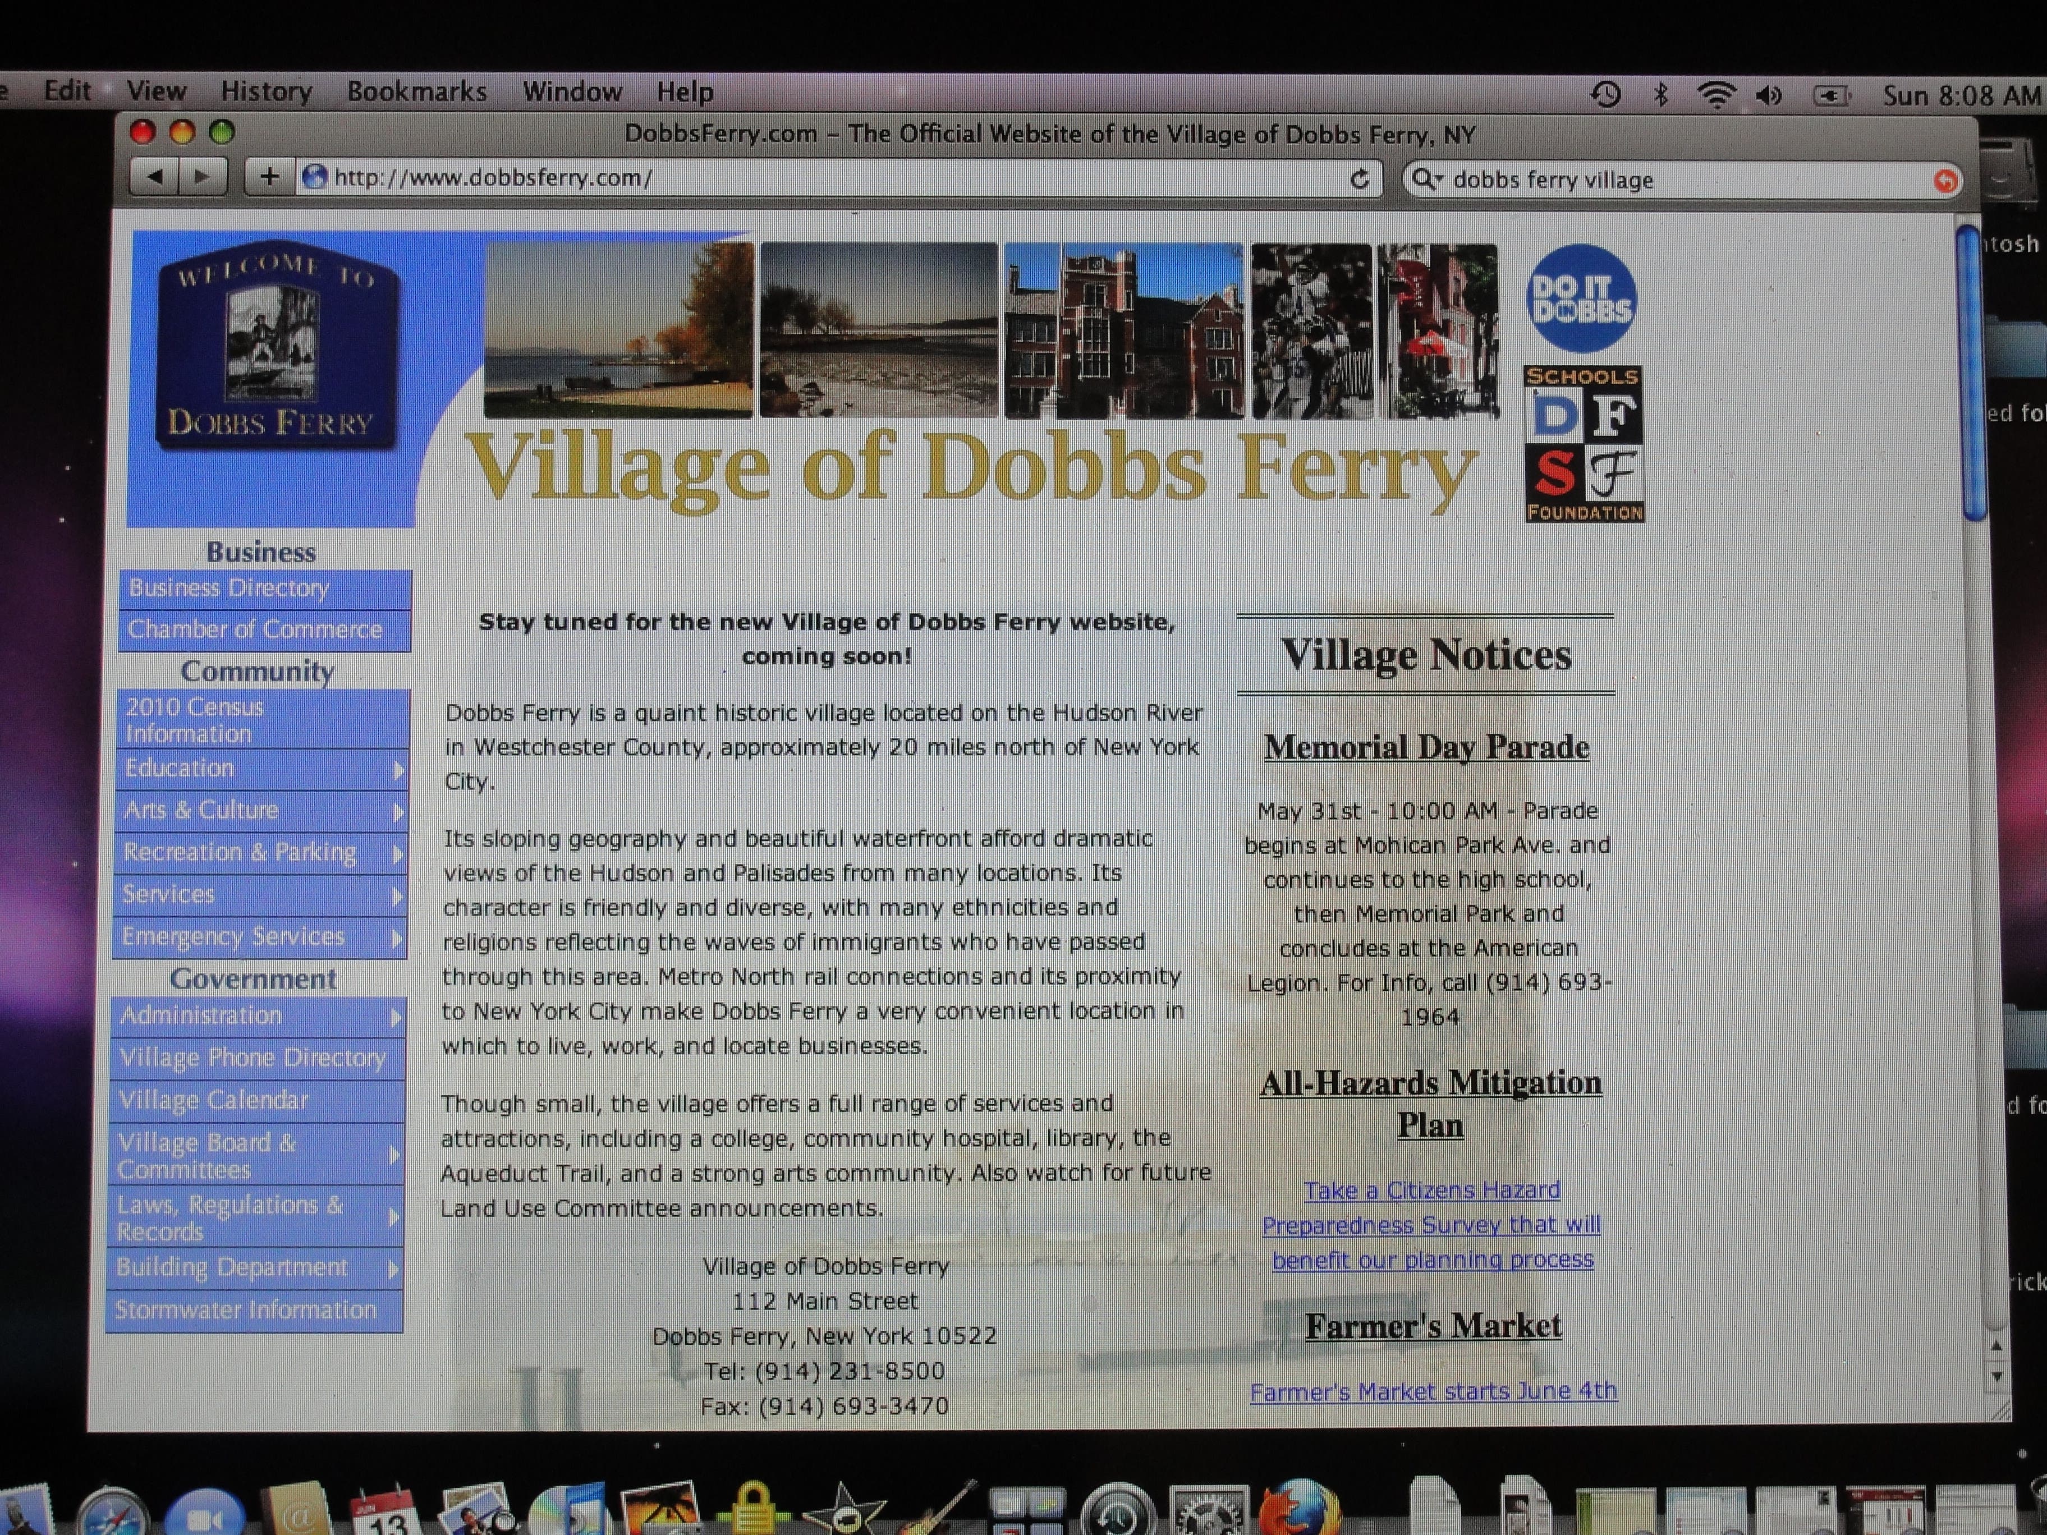Reload the page with the refresh arrow
The image size is (2047, 1535).
coord(1358,178)
